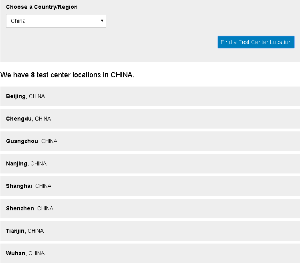
Task: Open the Wuhan test center entry
Action: [16, 253]
